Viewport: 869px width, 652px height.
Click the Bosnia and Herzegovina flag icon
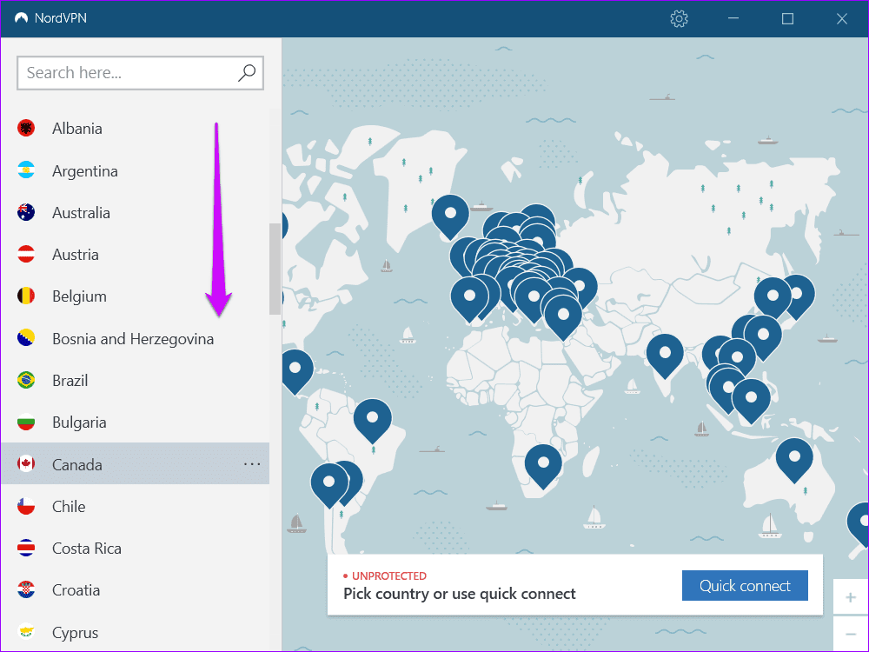(x=26, y=338)
